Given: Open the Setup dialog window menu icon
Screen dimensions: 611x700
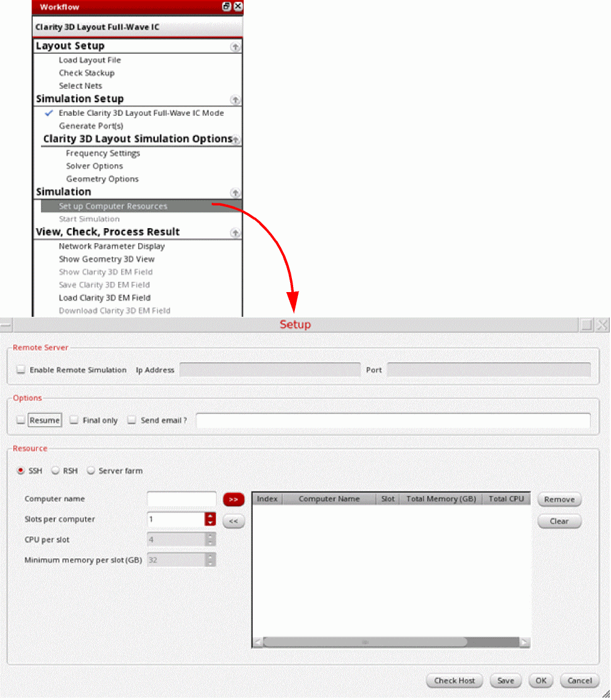Looking at the screenshot, I should (x=6, y=325).
